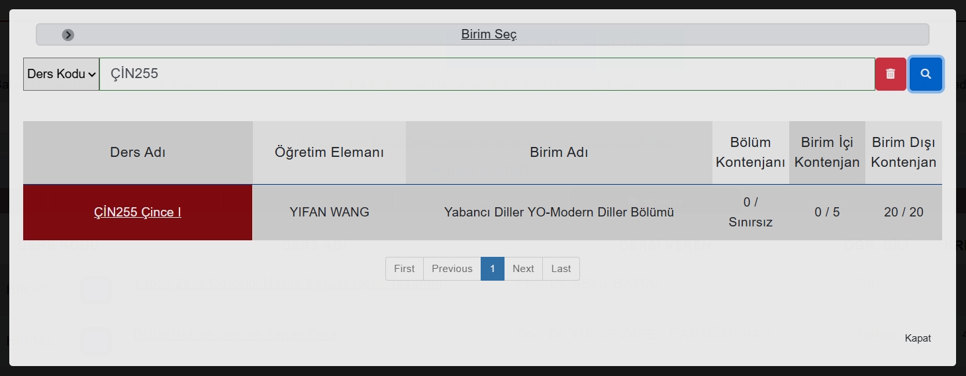Click the Ders Adı column header
Viewport: 966px width, 376px height.
click(x=138, y=152)
